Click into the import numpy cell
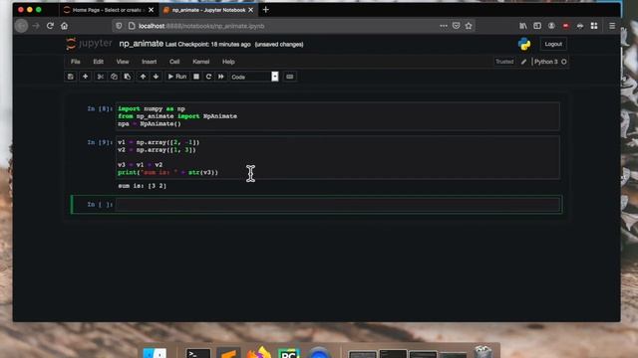This screenshot has width=638, height=358. (338, 116)
